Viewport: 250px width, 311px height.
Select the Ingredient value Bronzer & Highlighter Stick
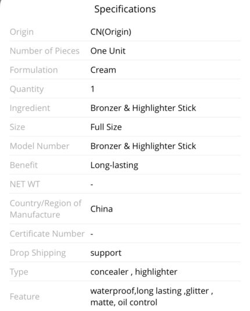point(143,108)
